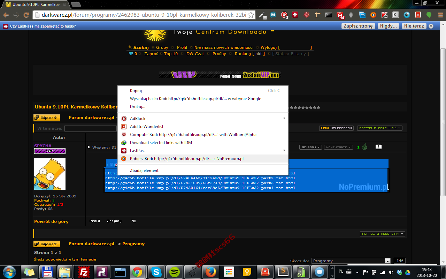
Task: Open the KOMENTARZE dropdown on the post
Action: click(x=338, y=147)
